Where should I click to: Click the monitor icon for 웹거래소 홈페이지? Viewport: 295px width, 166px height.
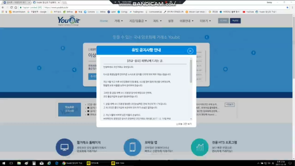point(65,147)
